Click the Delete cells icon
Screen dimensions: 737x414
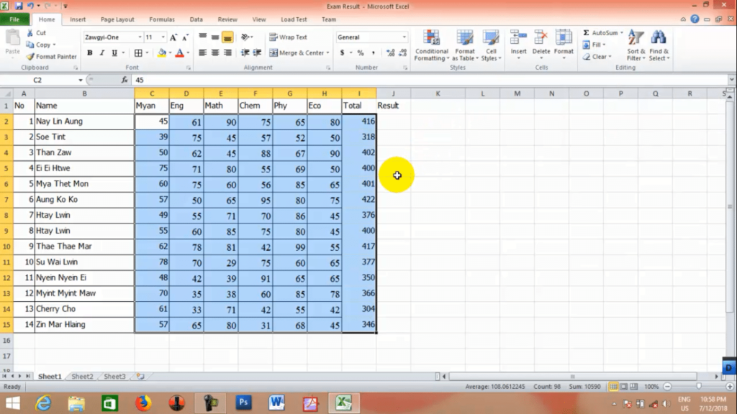point(541,38)
